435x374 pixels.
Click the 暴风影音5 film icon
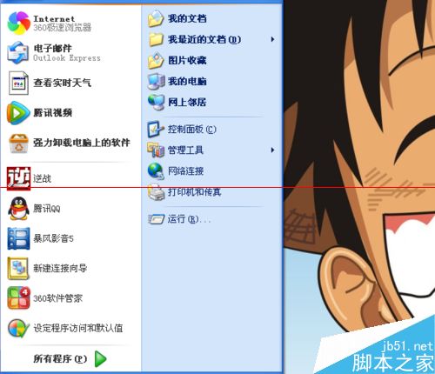point(18,238)
